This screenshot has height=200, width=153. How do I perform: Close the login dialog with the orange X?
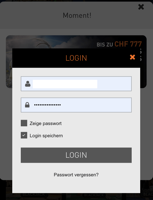click(x=132, y=57)
